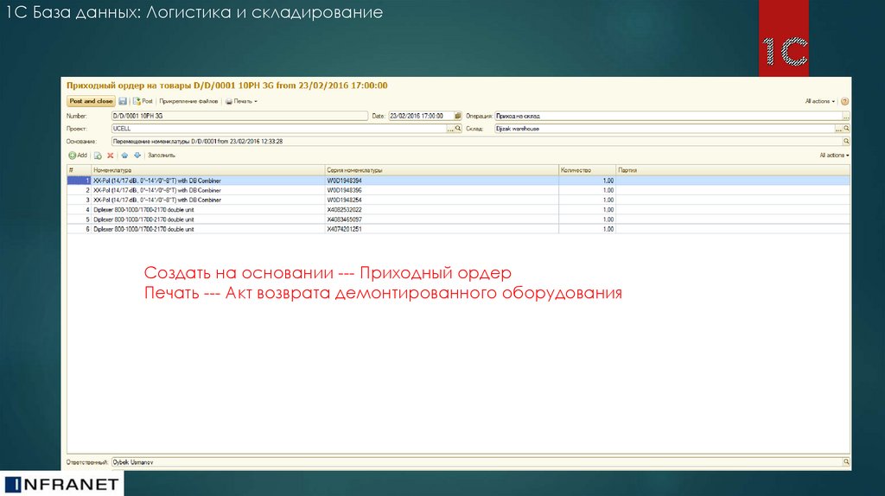Click the green Add row button

click(x=78, y=156)
